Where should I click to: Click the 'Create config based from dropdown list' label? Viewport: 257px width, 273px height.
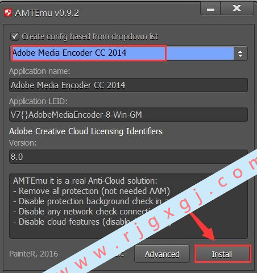pyautogui.click(x=90, y=36)
